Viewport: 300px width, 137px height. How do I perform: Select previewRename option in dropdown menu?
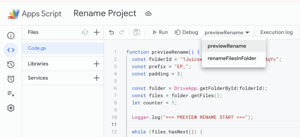click(x=227, y=46)
